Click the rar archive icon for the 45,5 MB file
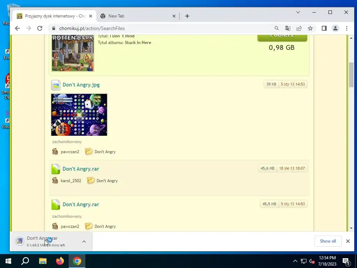 coord(55,204)
